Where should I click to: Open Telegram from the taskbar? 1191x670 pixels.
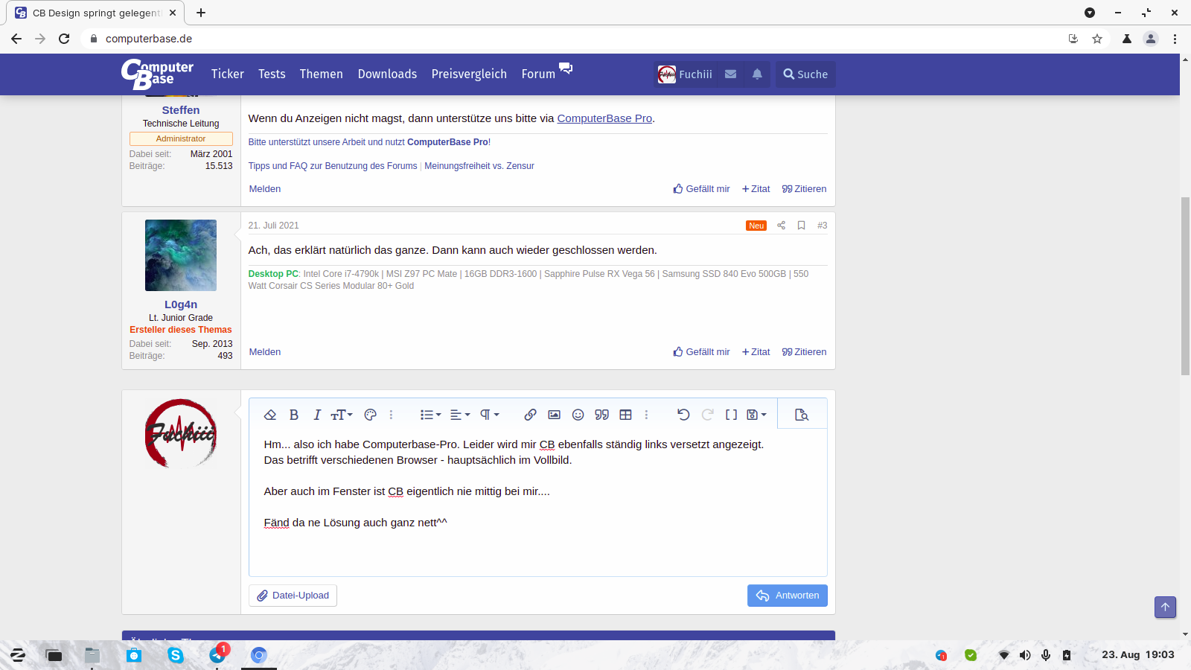coord(217,655)
